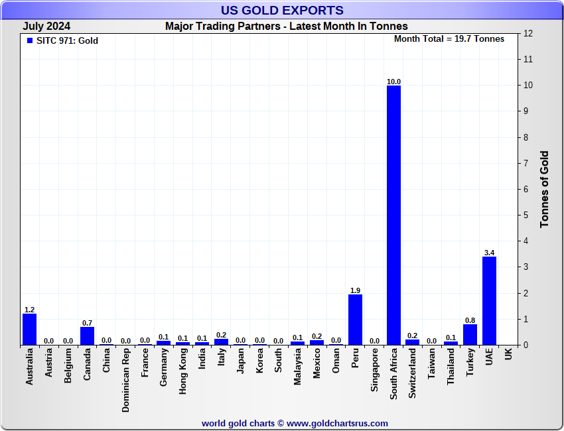Click the July 2024 date label

46,27
